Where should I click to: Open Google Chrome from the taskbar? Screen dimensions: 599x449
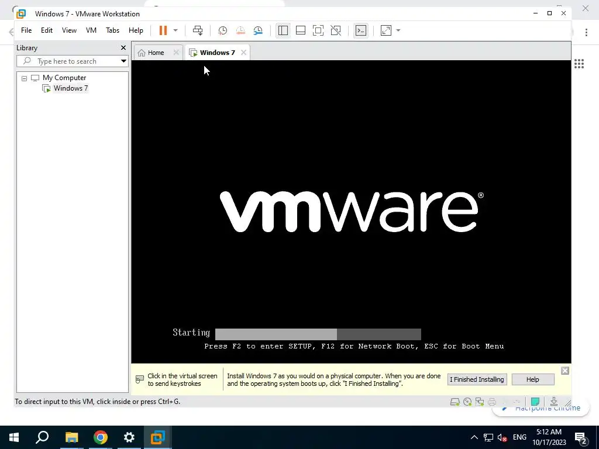coord(101,437)
